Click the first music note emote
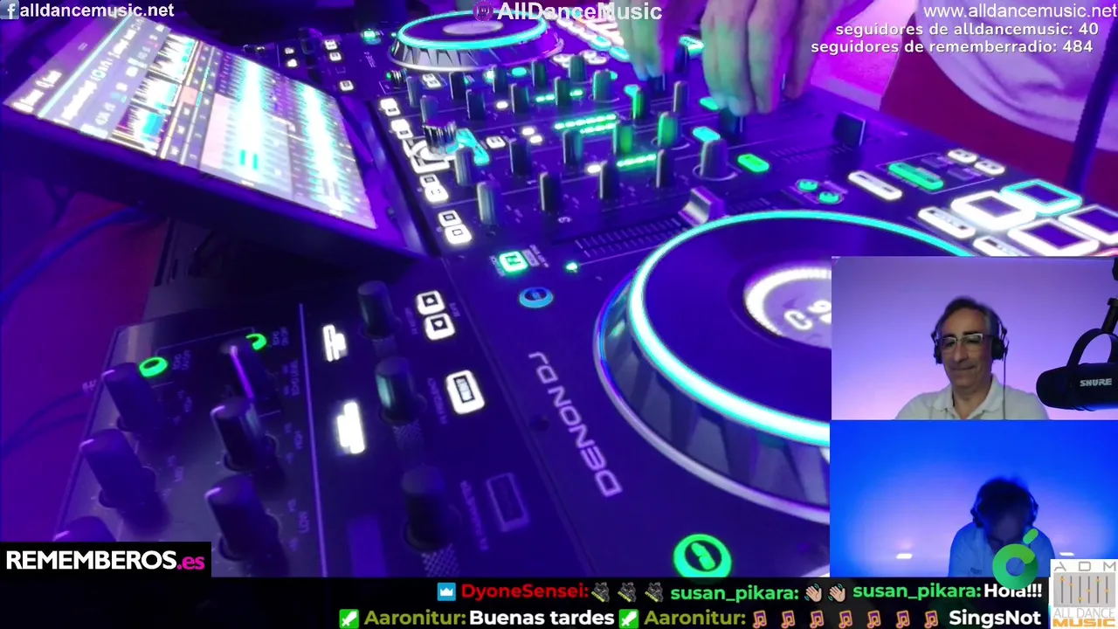The height and width of the screenshot is (629, 1118). click(760, 619)
